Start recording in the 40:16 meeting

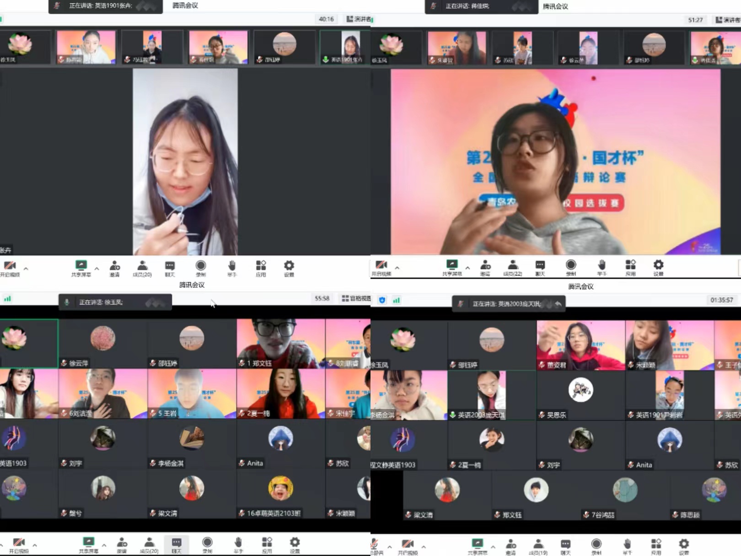click(201, 268)
